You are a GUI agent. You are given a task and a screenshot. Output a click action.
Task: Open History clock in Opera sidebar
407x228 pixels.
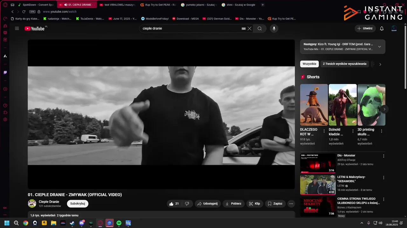[5, 105]
